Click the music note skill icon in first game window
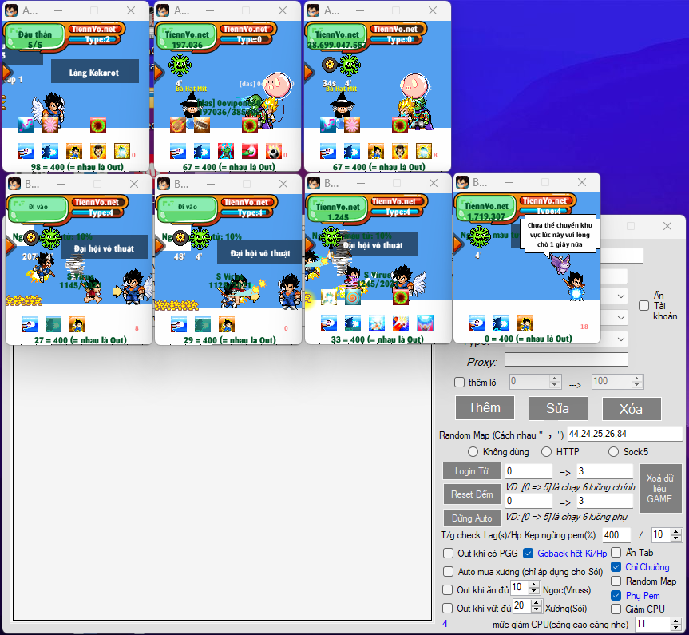 (26, 125)
